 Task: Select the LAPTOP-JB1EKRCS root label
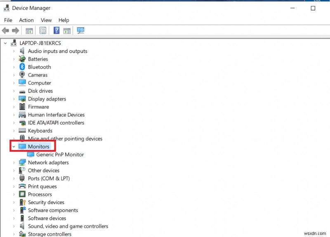coord(40,43)
